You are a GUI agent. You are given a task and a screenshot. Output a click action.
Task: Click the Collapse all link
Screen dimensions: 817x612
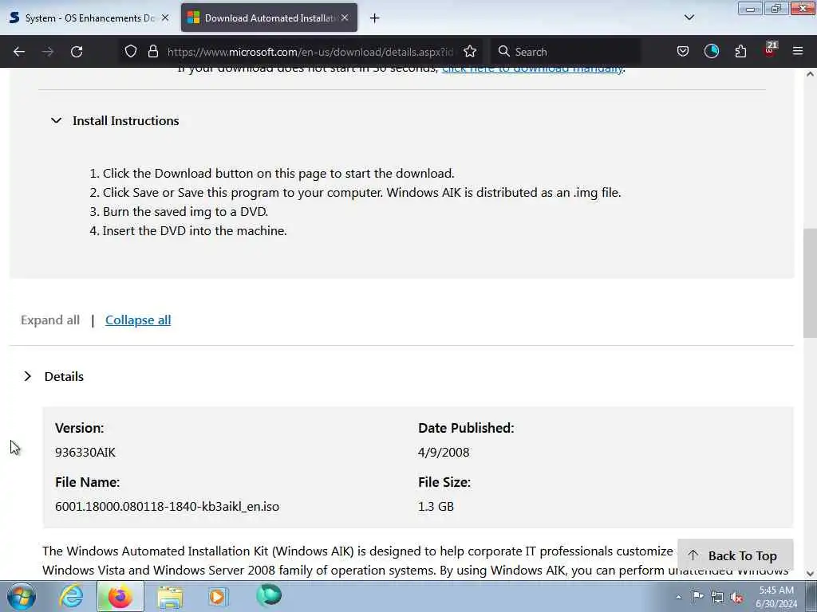pos(138,320)
